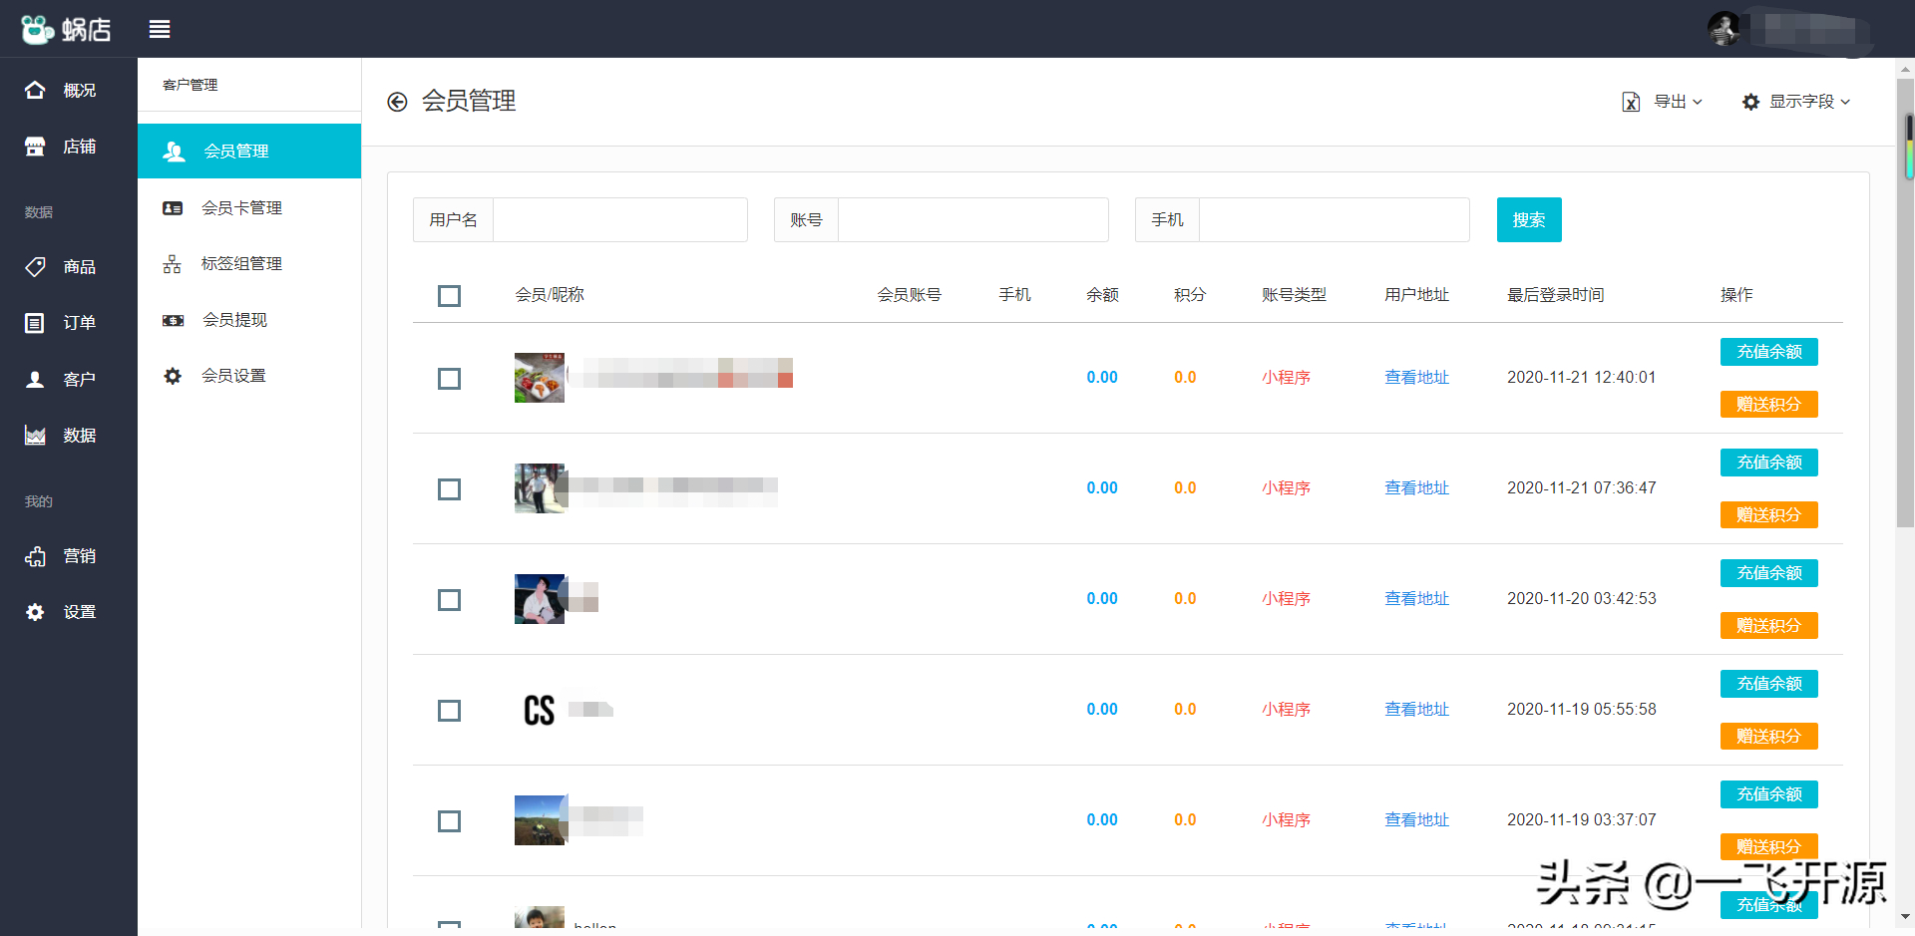This screenshot has width=1915, height=936.
Task: Select the 标签组管理 menu item
Action: pyautogui.click(x=249, y=263)
